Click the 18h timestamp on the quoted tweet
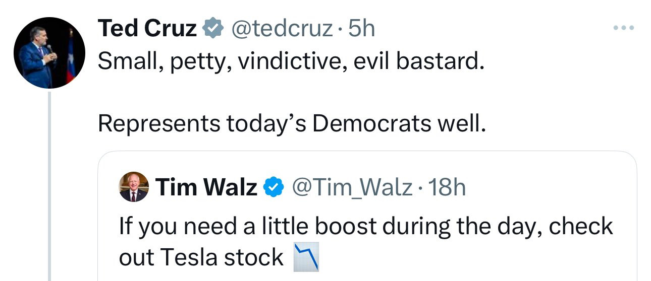This screenshot has width=651, height=281. (x=446, y=187)
